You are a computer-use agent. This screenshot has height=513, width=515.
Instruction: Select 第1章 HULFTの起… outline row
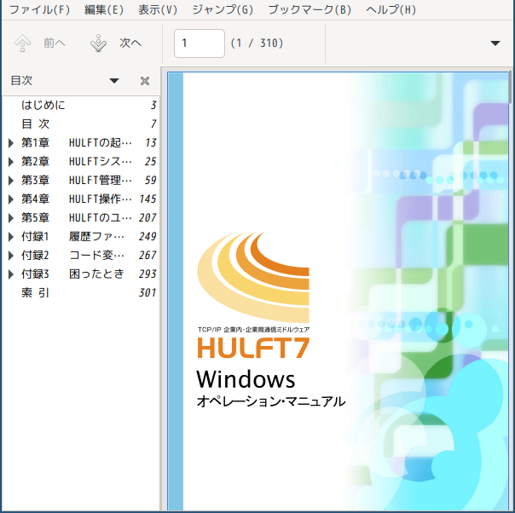(x=81, y=143)
